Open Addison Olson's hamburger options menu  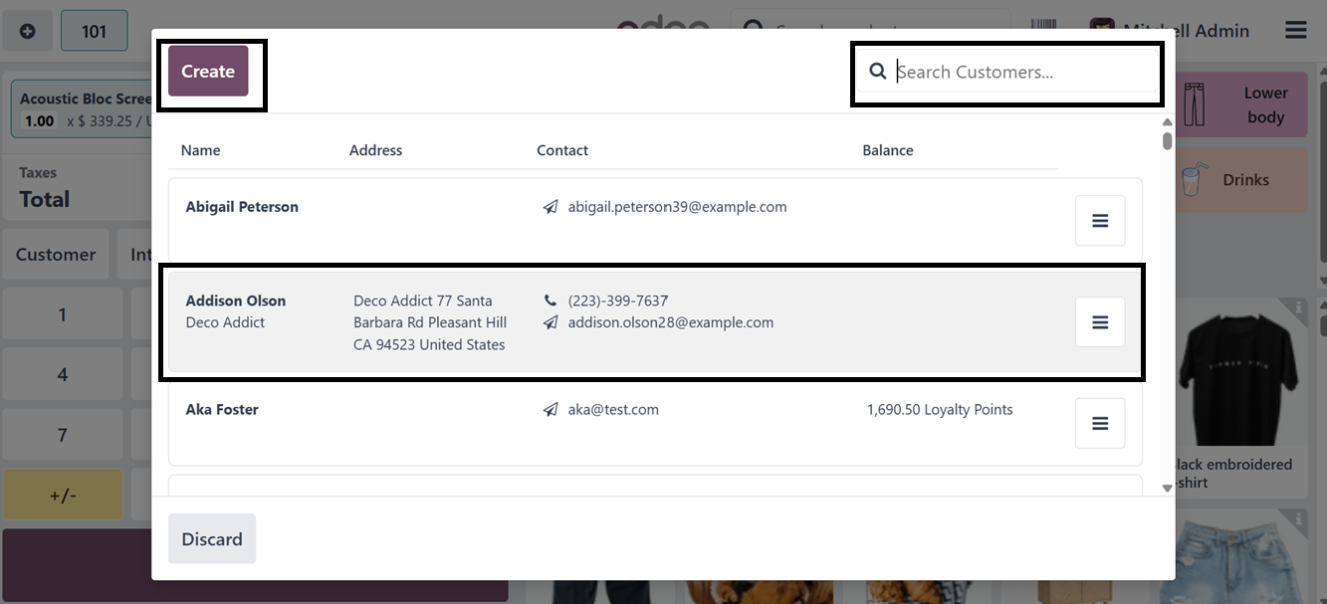[x=1100, y=322]
